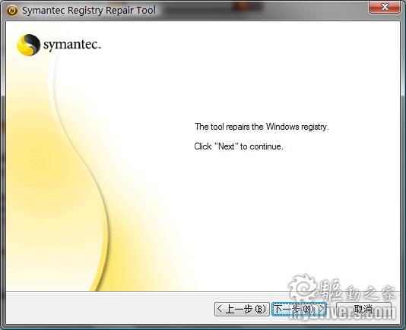
Task: Click "The tool repairs the Windows registry" text
Action: click(262, 127)
